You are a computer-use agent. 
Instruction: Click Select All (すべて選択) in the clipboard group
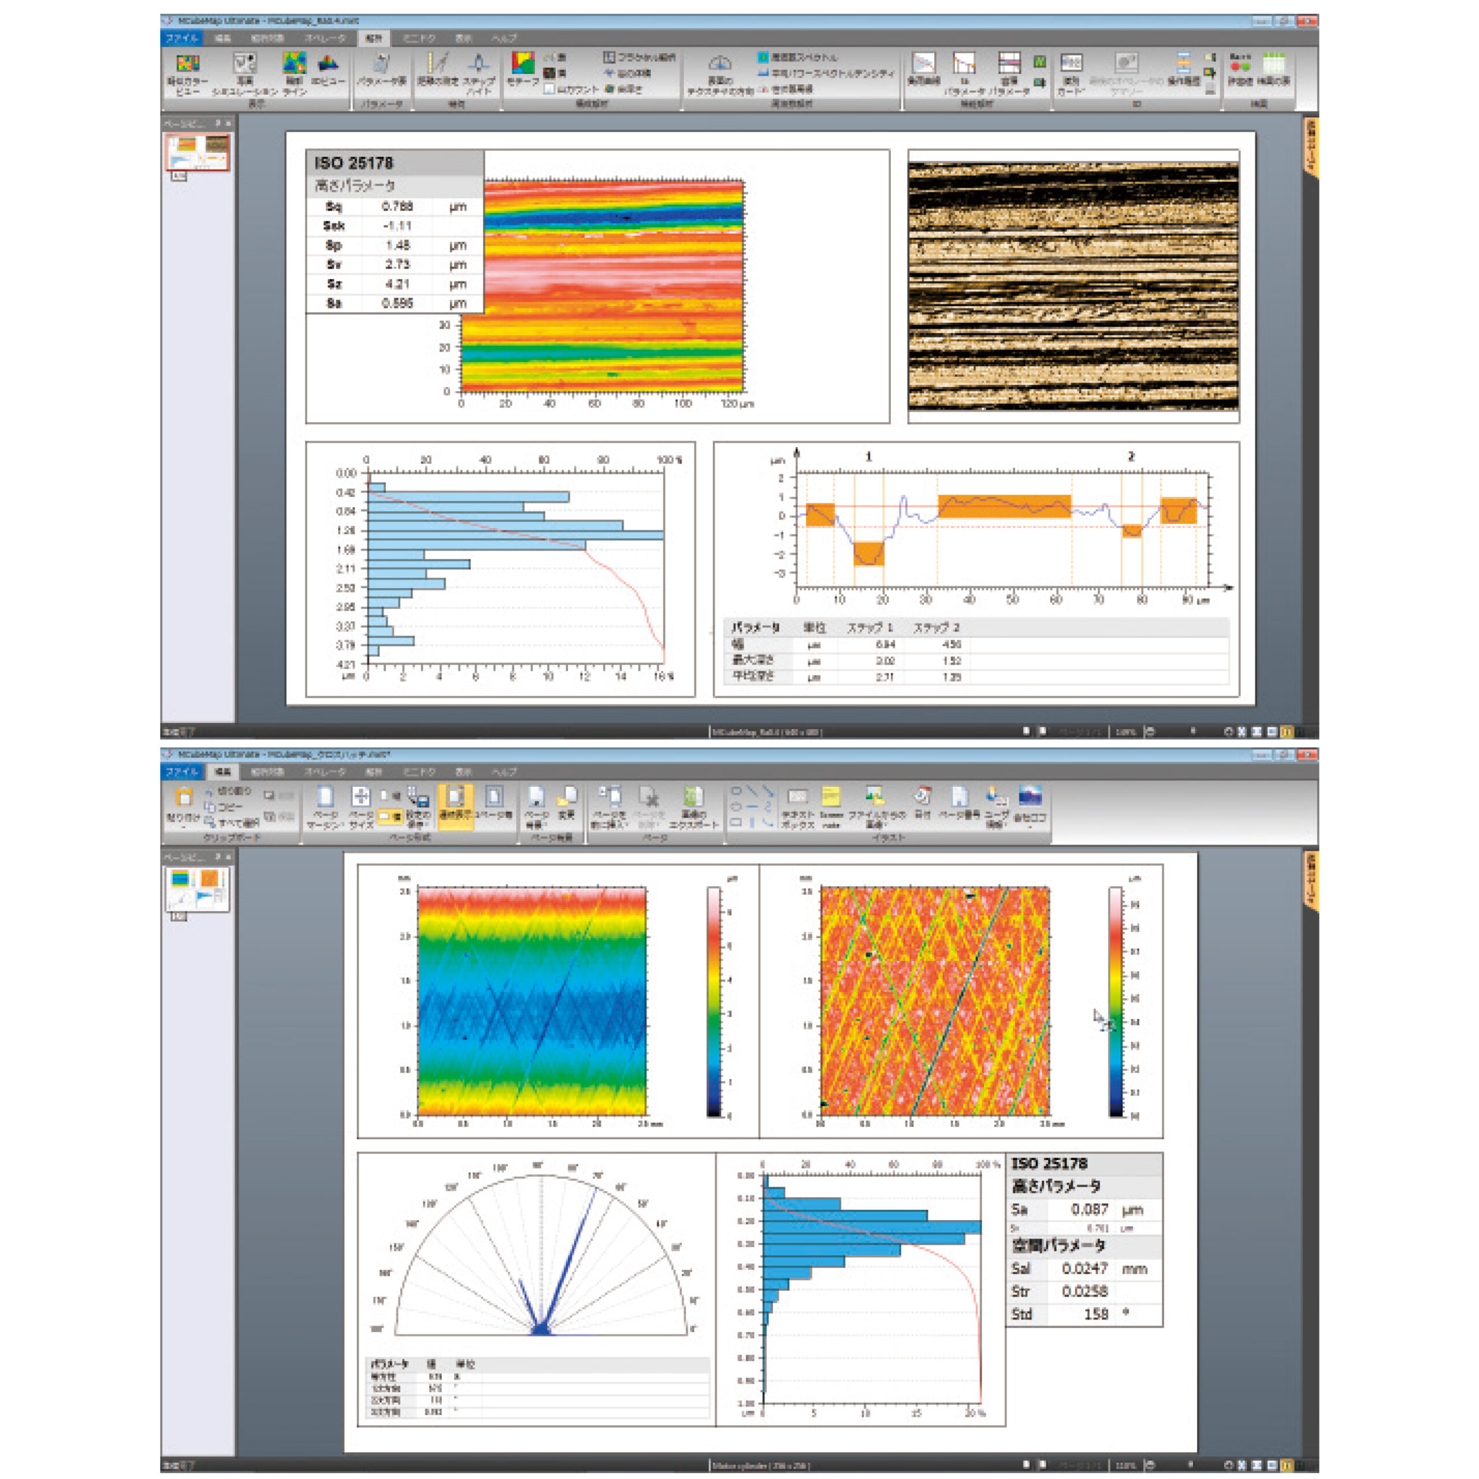233,823
